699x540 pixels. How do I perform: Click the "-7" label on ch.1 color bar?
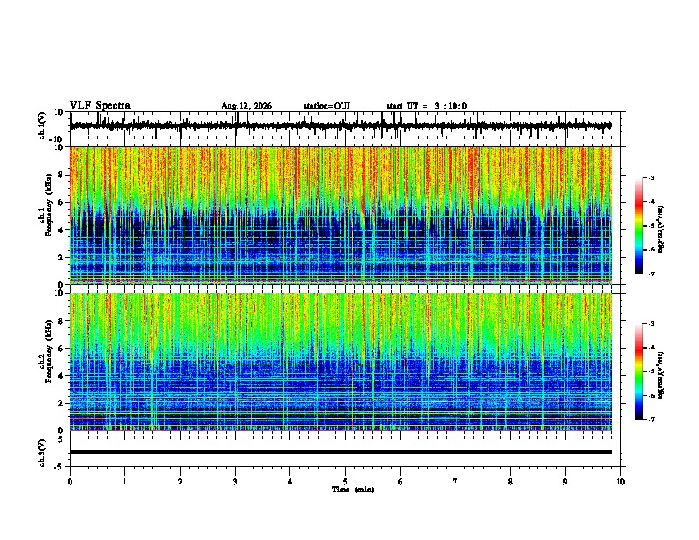click(x=650, y=274)
